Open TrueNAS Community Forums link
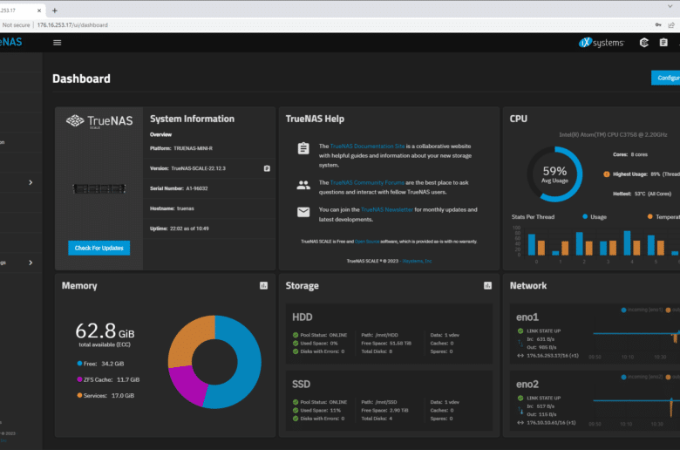The image size is (680, 450). [367, 182]
